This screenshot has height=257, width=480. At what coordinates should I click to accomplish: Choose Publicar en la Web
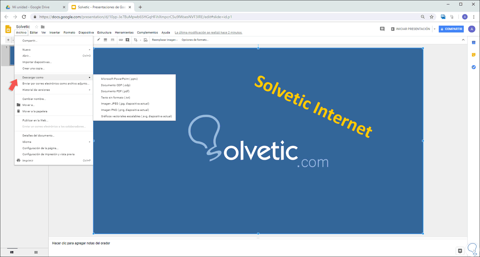point(54,120)
